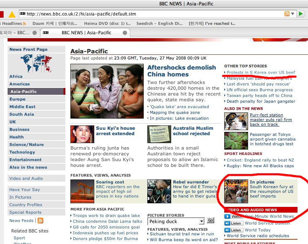Click the cannabis leaf thumbnail
Screen dimensions: 308x244
click(x=236, y=141)
